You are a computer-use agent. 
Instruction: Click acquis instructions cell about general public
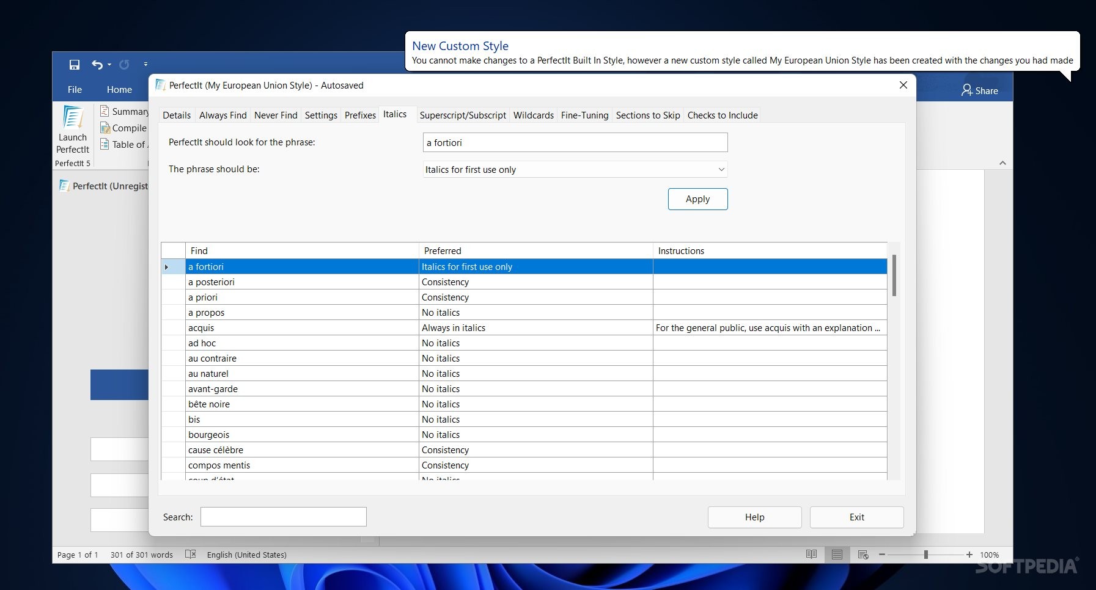pos(770,327)
